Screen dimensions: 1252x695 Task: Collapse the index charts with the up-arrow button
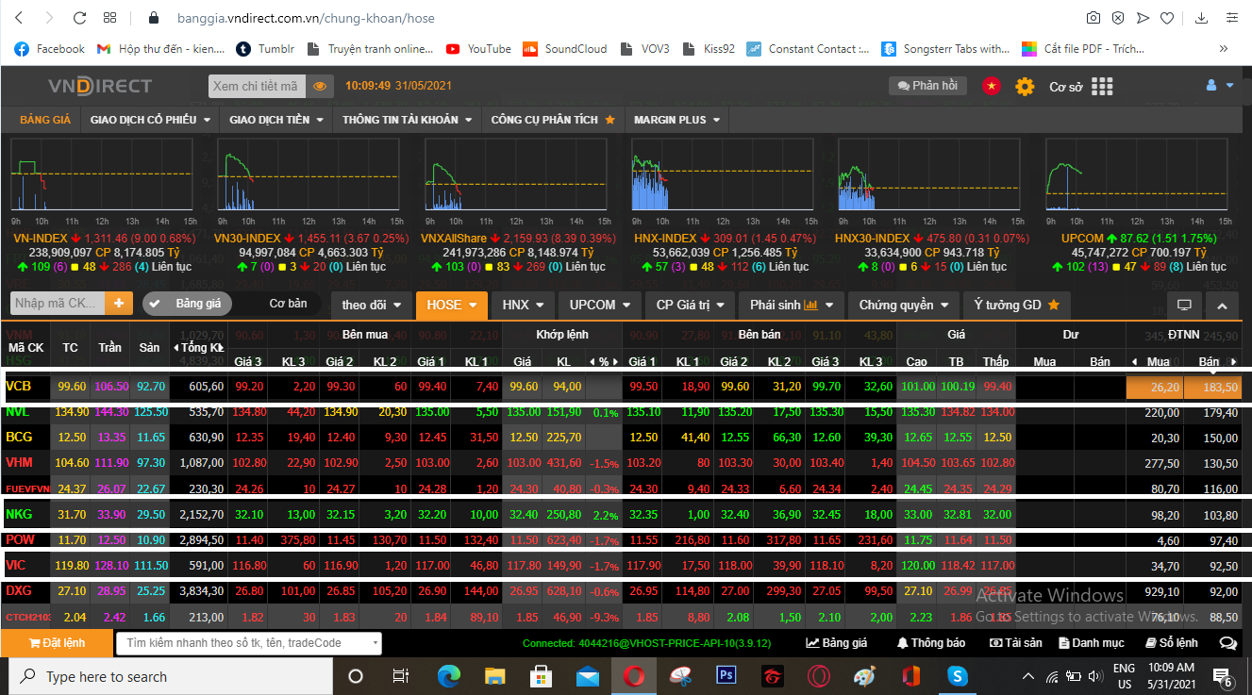tap(1222, 306)
